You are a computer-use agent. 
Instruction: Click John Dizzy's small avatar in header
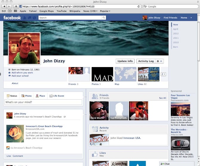145,18
